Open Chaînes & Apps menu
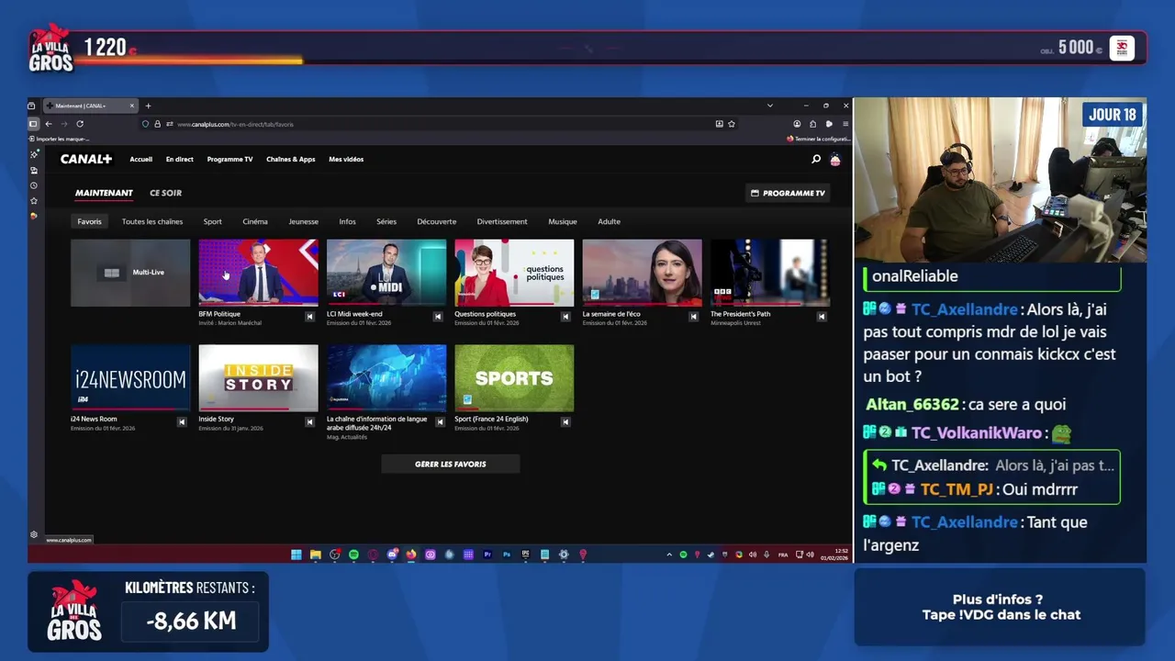Image resolution: width=1175 pixels, height=661 pixels. 291,159
